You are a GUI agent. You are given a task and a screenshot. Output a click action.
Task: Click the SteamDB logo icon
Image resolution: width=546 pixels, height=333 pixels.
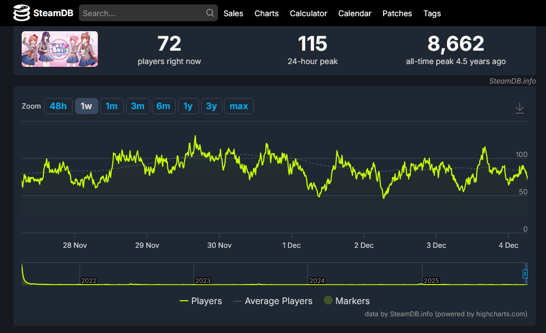tap(22, 13)
